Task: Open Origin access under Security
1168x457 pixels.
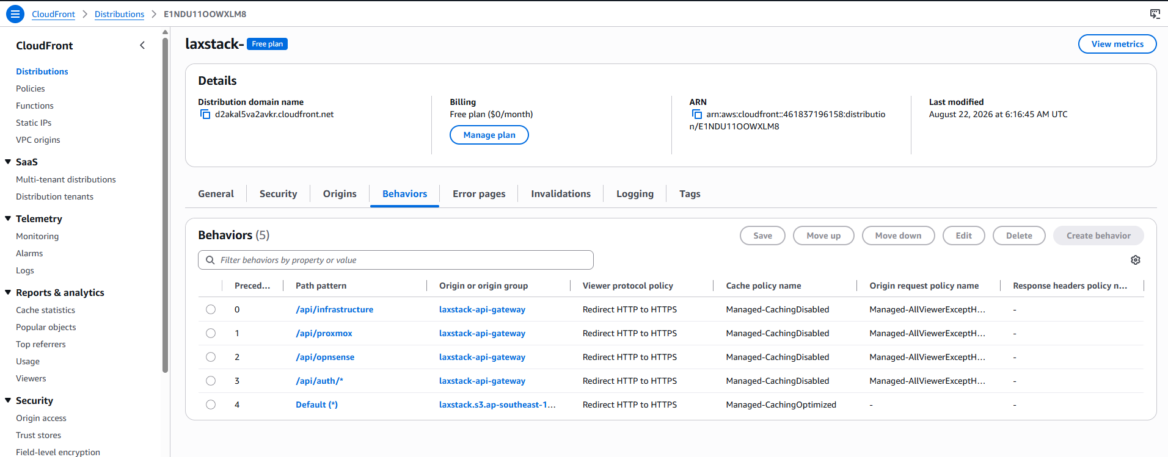Action: [41, 418]
